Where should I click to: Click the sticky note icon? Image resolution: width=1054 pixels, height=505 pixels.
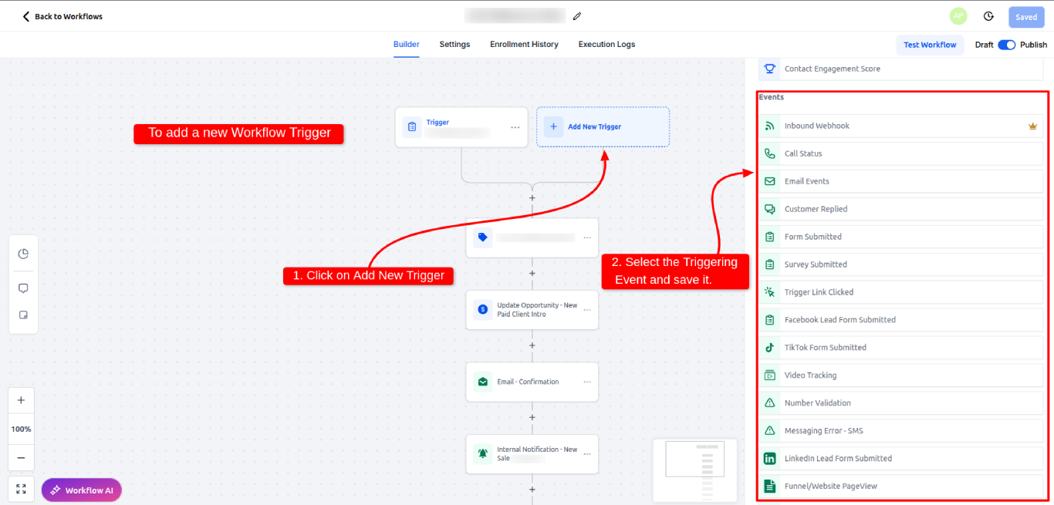point(23,315)
